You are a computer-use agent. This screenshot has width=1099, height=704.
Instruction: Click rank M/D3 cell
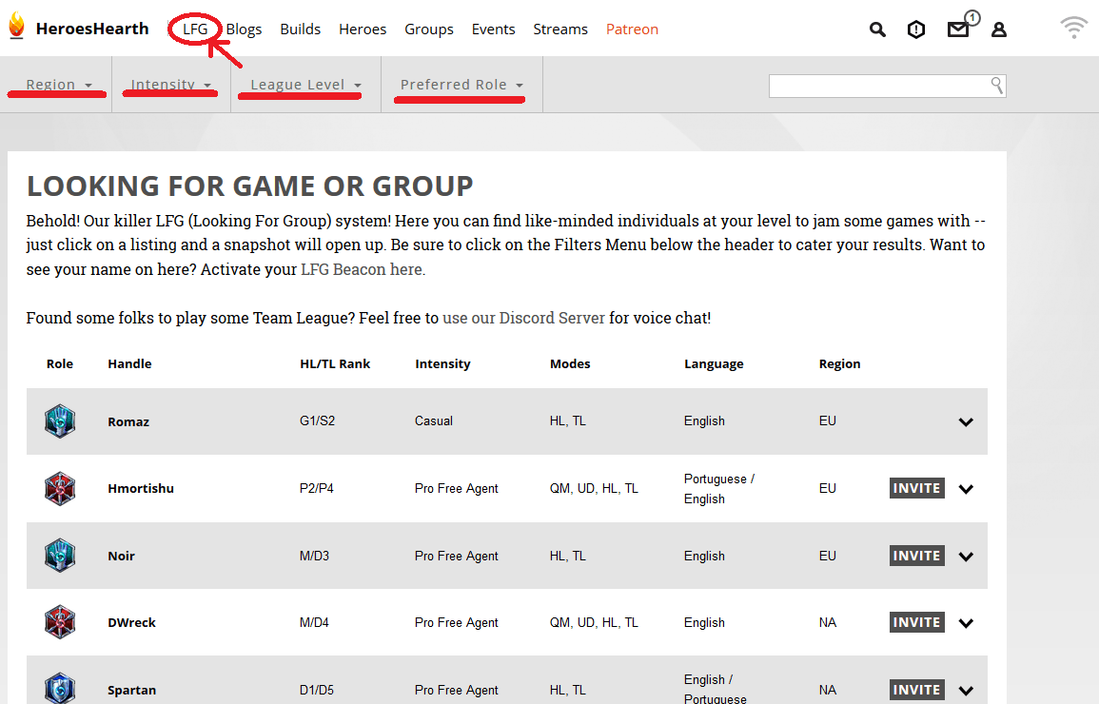(314, 556)
